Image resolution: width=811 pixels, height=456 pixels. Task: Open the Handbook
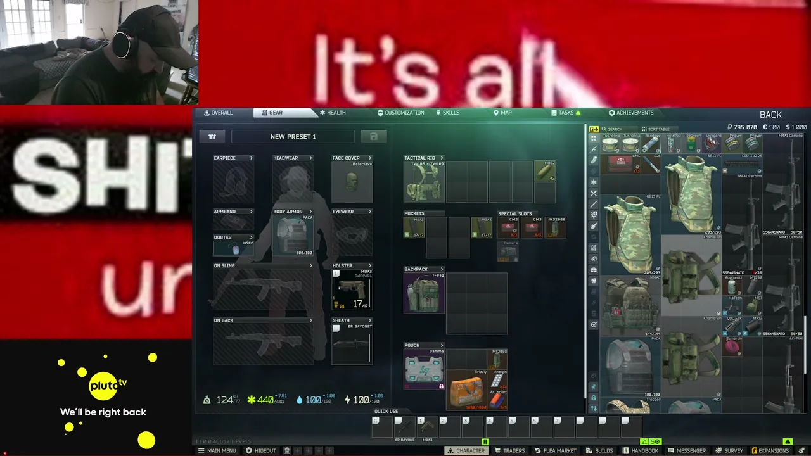(x=640, y=450)
